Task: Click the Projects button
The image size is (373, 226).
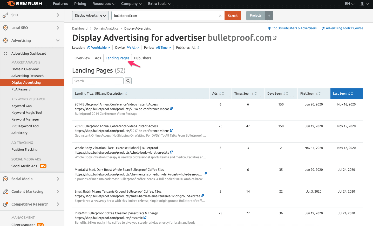Action: (256, 16)
